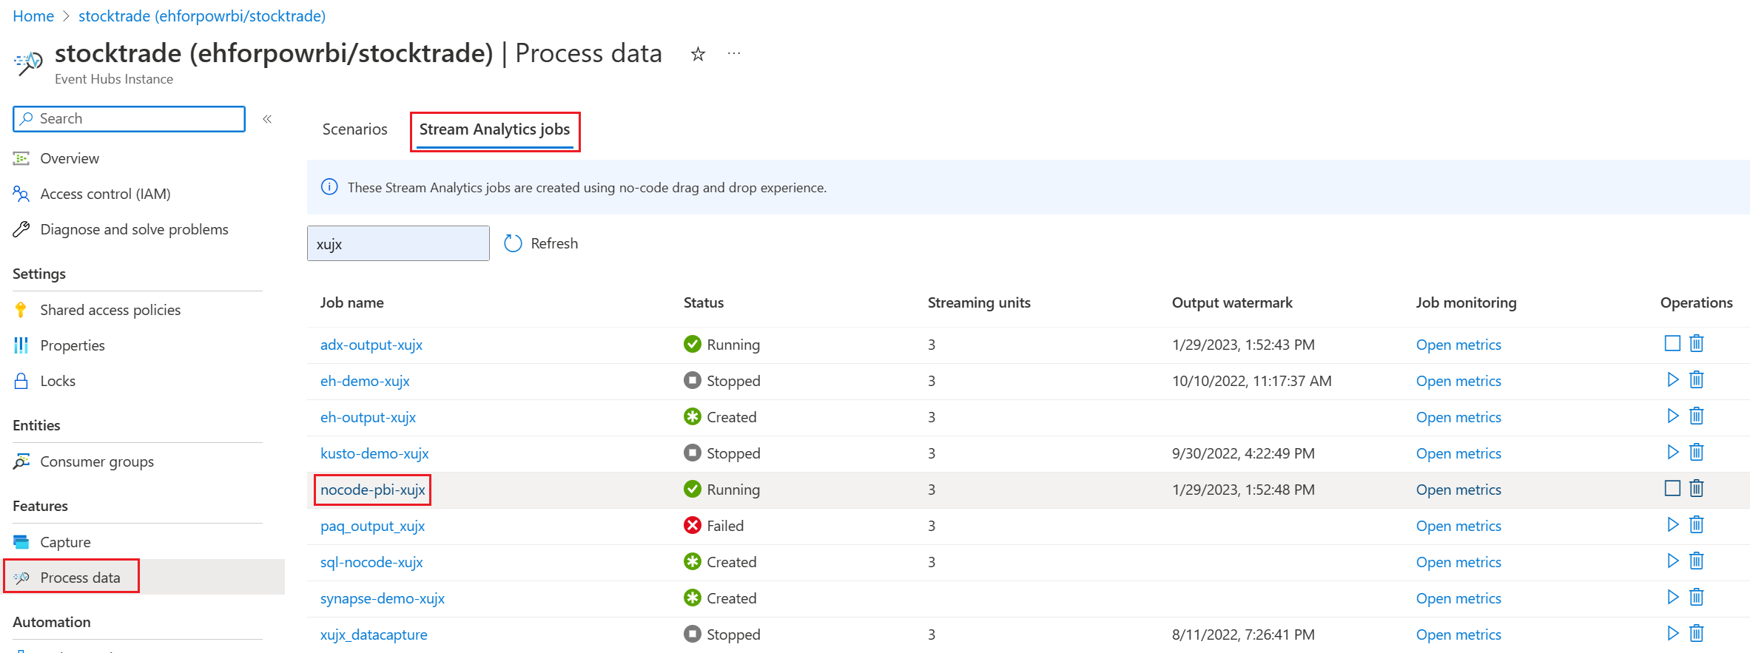Open metrics for paq_output_xujx
This screenshot has width=1750, height=653.
tap(1458, 526)
